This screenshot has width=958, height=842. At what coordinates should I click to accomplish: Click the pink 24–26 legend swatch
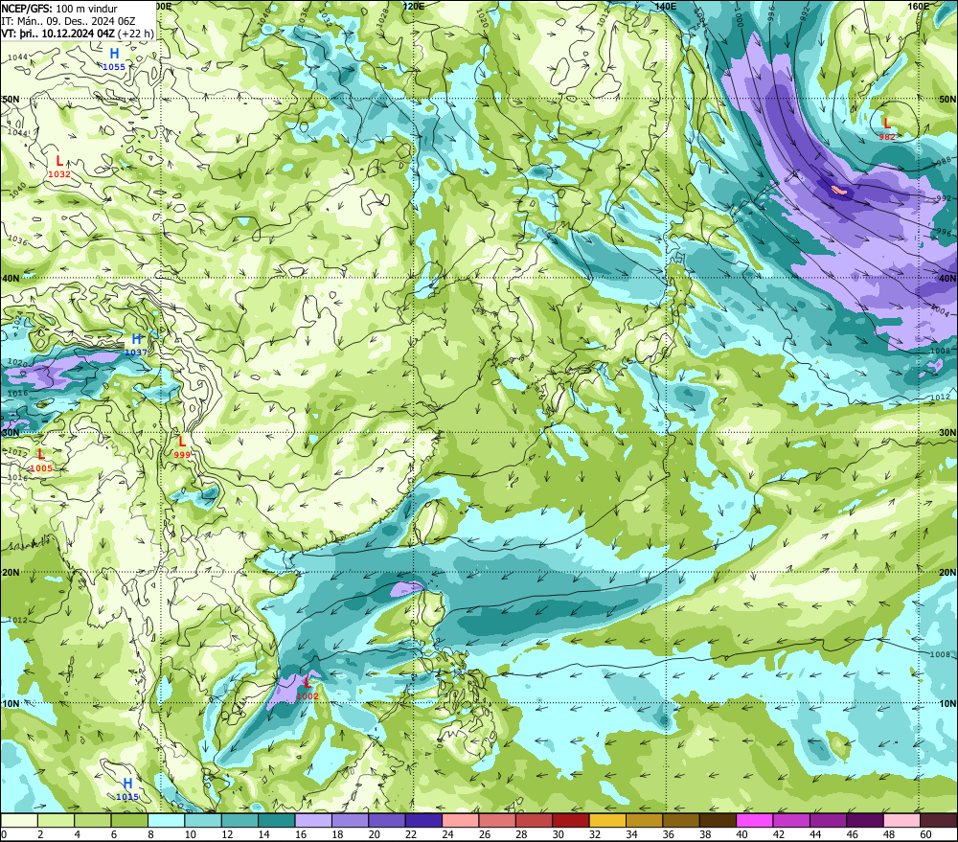point(461,820)
